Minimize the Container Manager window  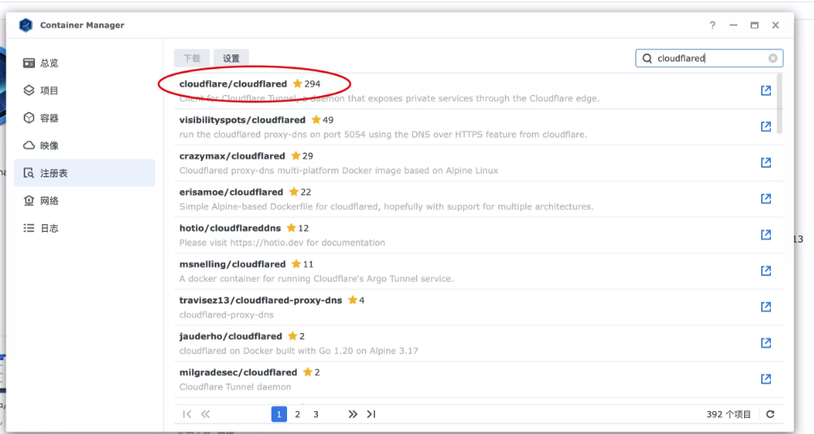click(733, 25)
